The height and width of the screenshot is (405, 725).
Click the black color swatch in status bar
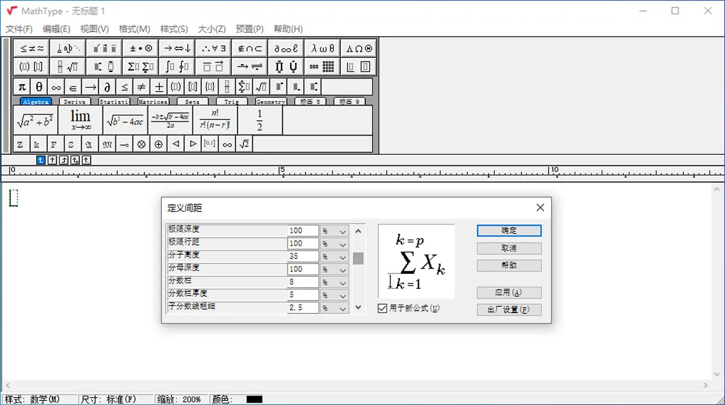[x=254, y=400]
